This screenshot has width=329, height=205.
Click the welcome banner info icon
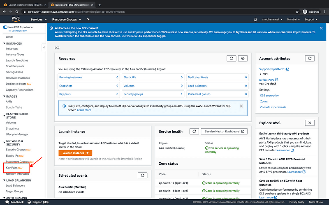click(x=51, y=28)
